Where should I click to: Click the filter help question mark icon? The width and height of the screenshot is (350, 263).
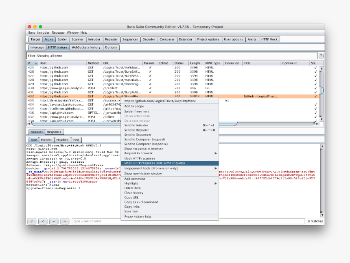[321, 56]
